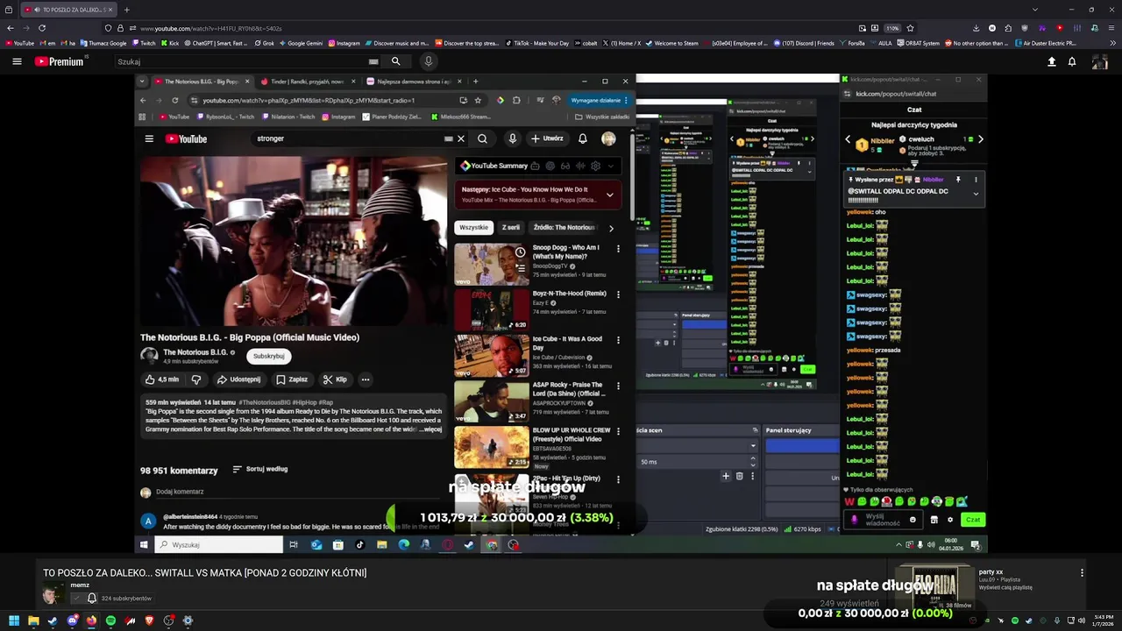Like the Big Poppa video

pos(162,379)
